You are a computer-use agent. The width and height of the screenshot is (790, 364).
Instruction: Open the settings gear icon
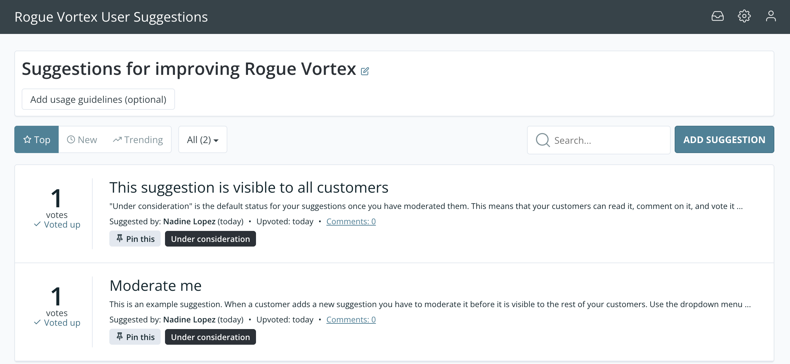tap(744, 16)
